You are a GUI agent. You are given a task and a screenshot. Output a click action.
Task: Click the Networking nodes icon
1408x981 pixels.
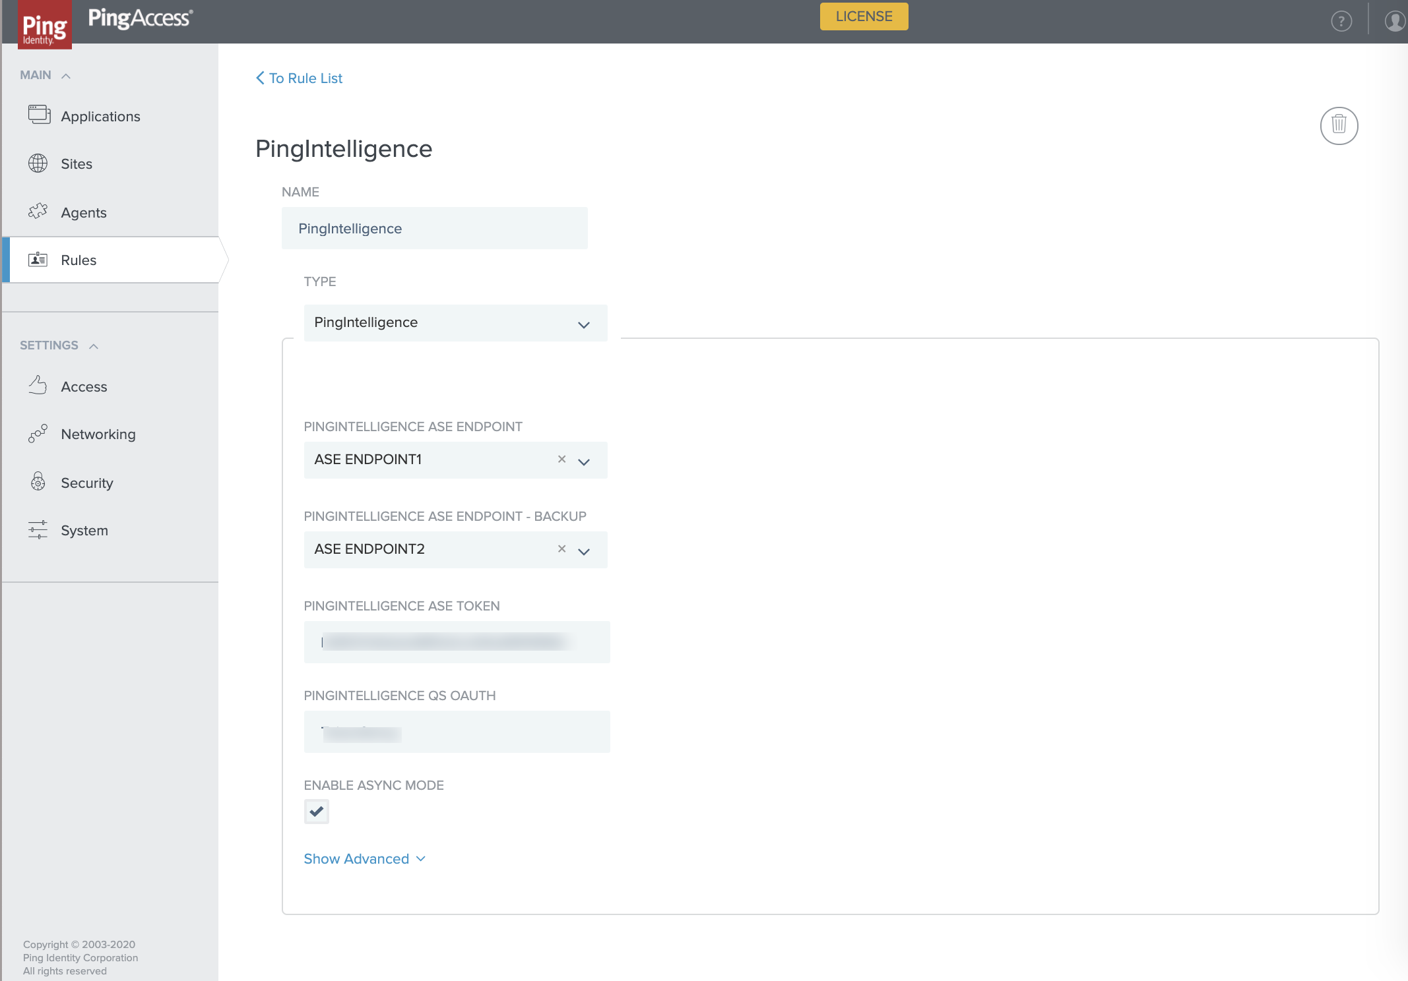click(38, 433)
